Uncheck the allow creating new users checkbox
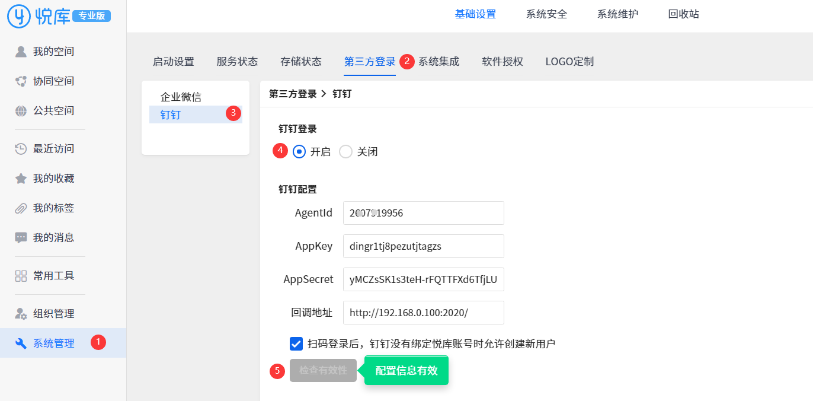 pos(296,343)
